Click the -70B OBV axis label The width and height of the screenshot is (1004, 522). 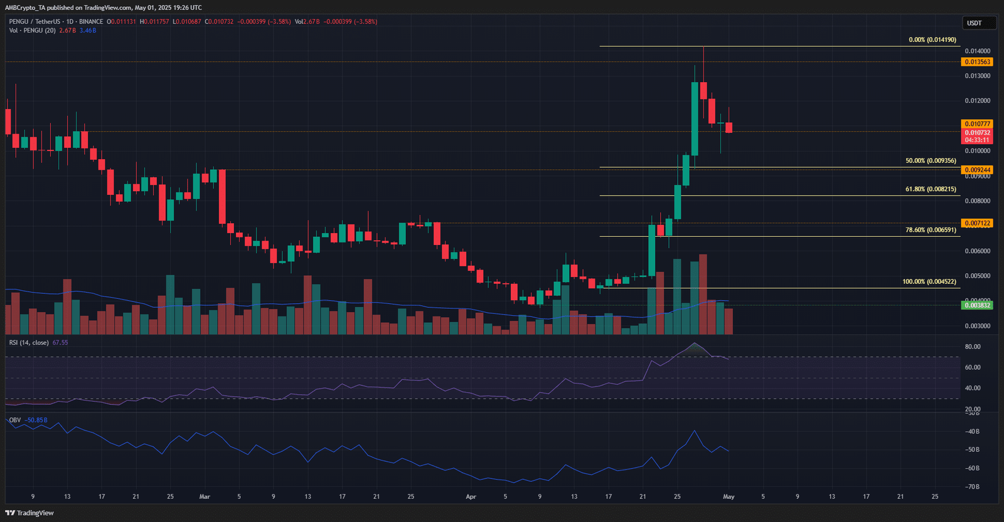(972, 487)
